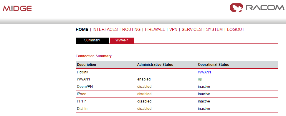Open the SERVICES menu
The image size is (286, 116).
click(192, 29)
